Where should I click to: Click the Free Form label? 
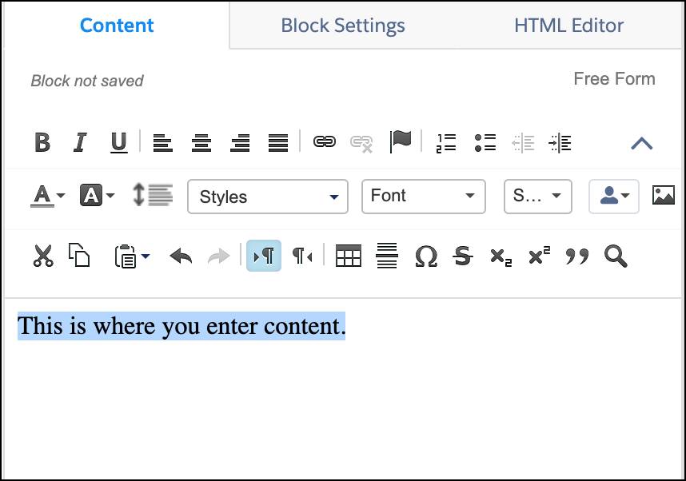(x=614, y=79)
